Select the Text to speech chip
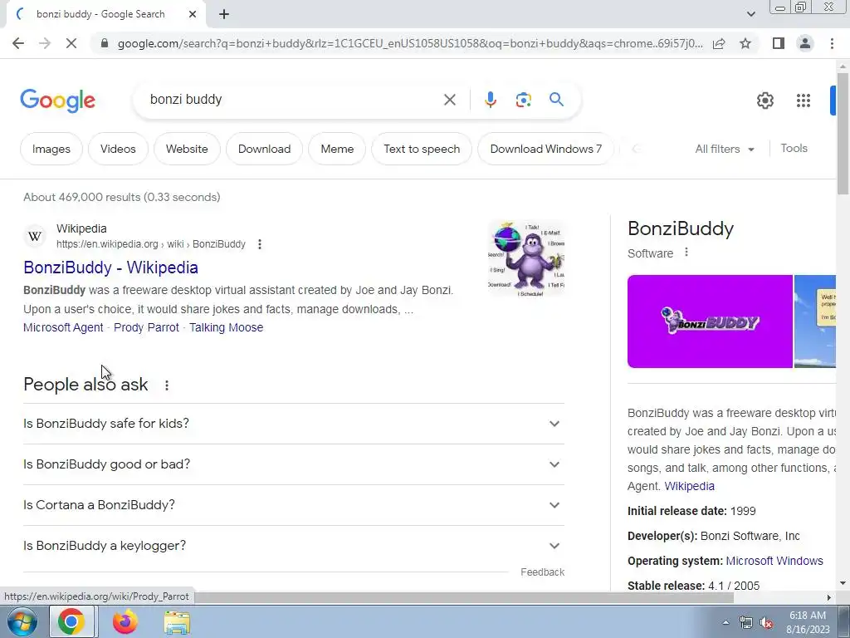The image size is (850, 638). [x=421, y=149]
